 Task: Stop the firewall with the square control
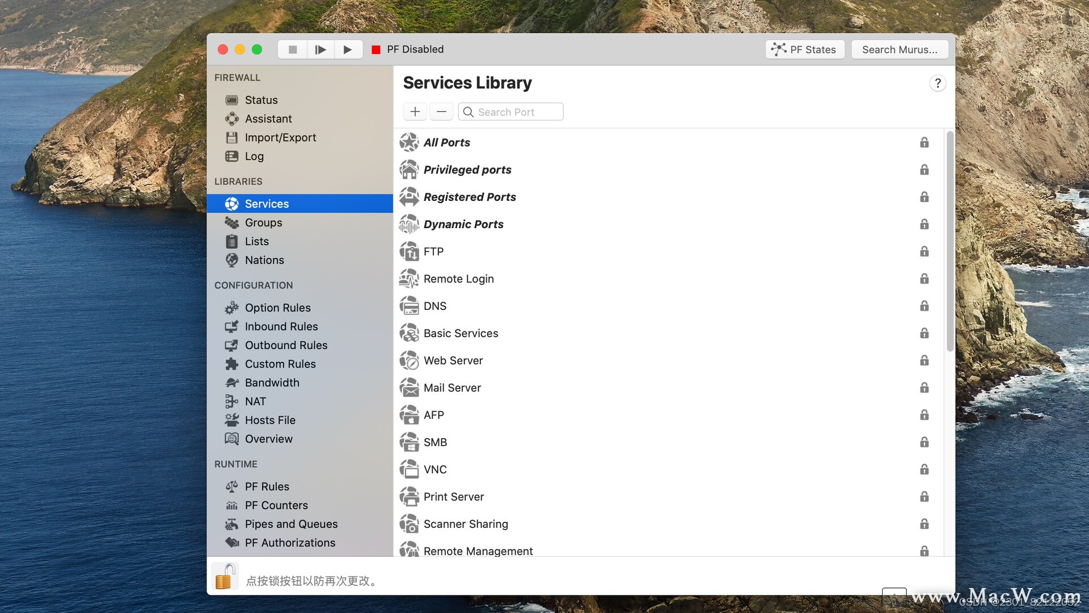(x=292, y=49)
